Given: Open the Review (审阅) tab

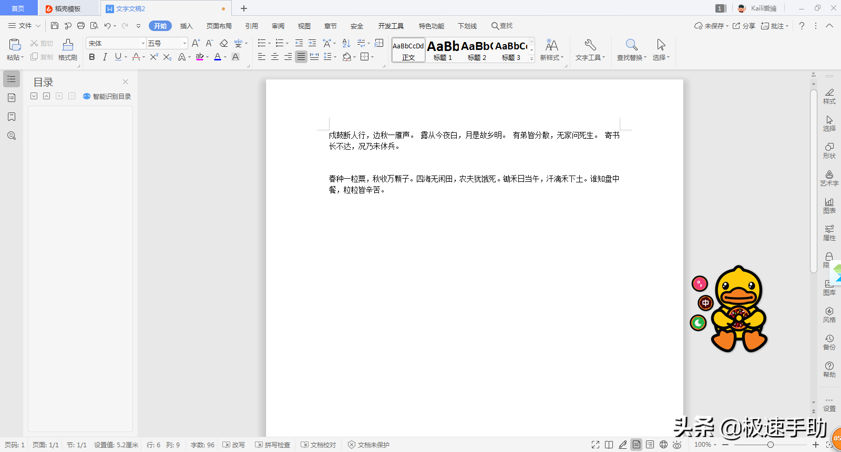Looking at the screenshot, I should pyautogui.click(x=278, y=26).
